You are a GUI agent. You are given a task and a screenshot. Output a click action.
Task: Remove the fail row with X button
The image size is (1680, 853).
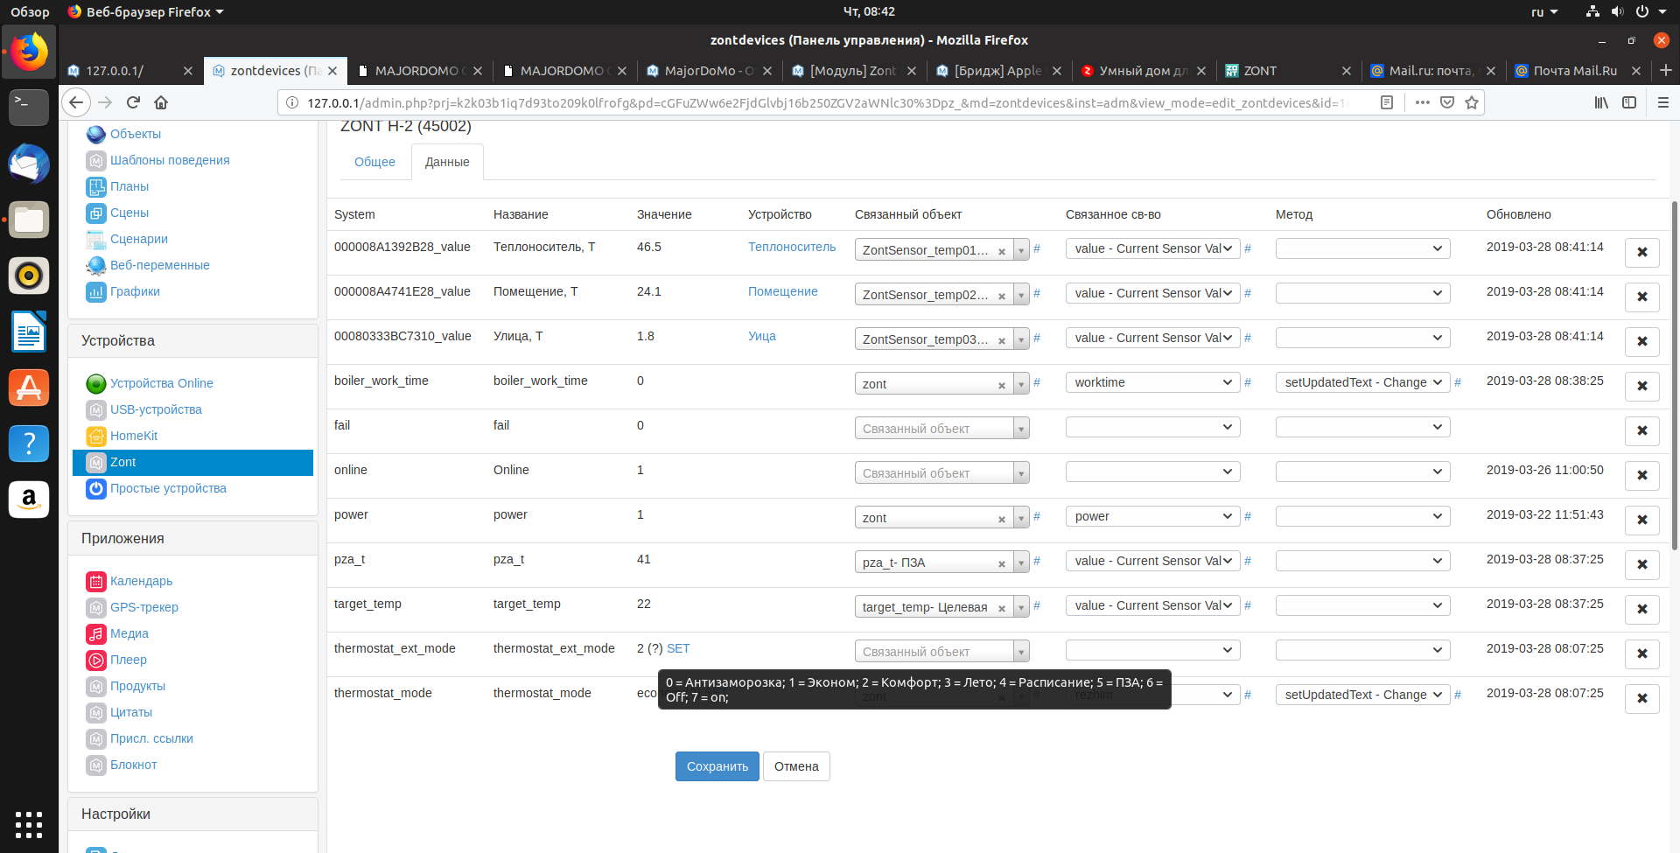(x=1641, y=430)
